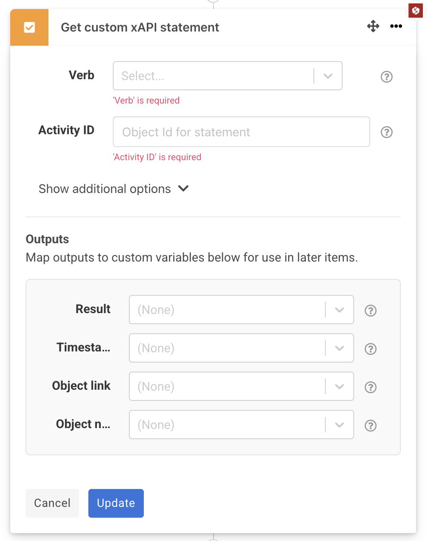This screenshot has width=428, height=541.
Task: Click the help icon beside Verb
Action: pyautogui.click(x=386, y=77)
